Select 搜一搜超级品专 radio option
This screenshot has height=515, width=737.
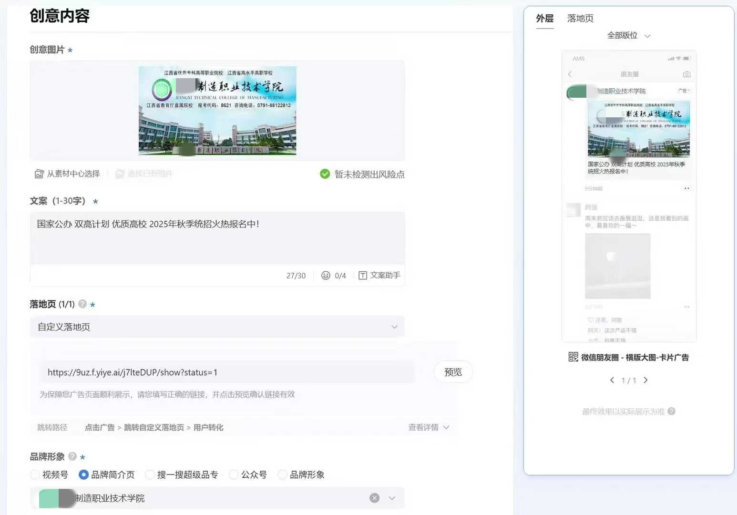pyautogui.click(x=150, y=474)
